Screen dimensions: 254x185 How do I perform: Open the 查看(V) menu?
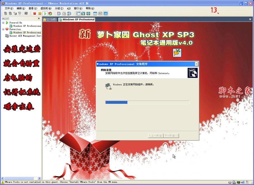pyautogui.click(x=33, y=8)
